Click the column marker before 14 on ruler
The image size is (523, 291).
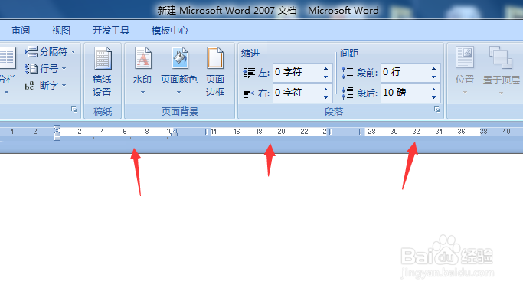coord(207,132)
